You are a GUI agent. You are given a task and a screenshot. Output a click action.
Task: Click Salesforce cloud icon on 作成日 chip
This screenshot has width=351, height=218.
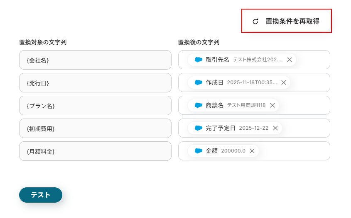pos(199,82)
